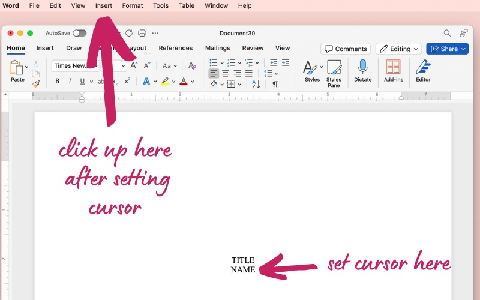
Task: Open the Insert menu in menu bar
Action: (103, 5)
